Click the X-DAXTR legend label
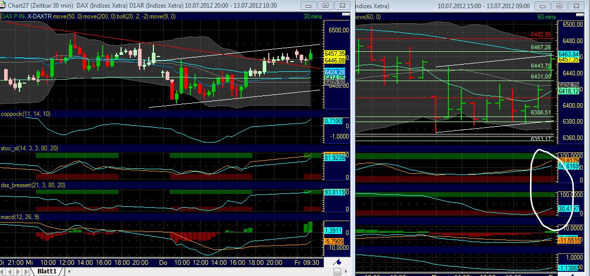Image resolution: width=590 pixels, height=276 pixels. (39, 16)
